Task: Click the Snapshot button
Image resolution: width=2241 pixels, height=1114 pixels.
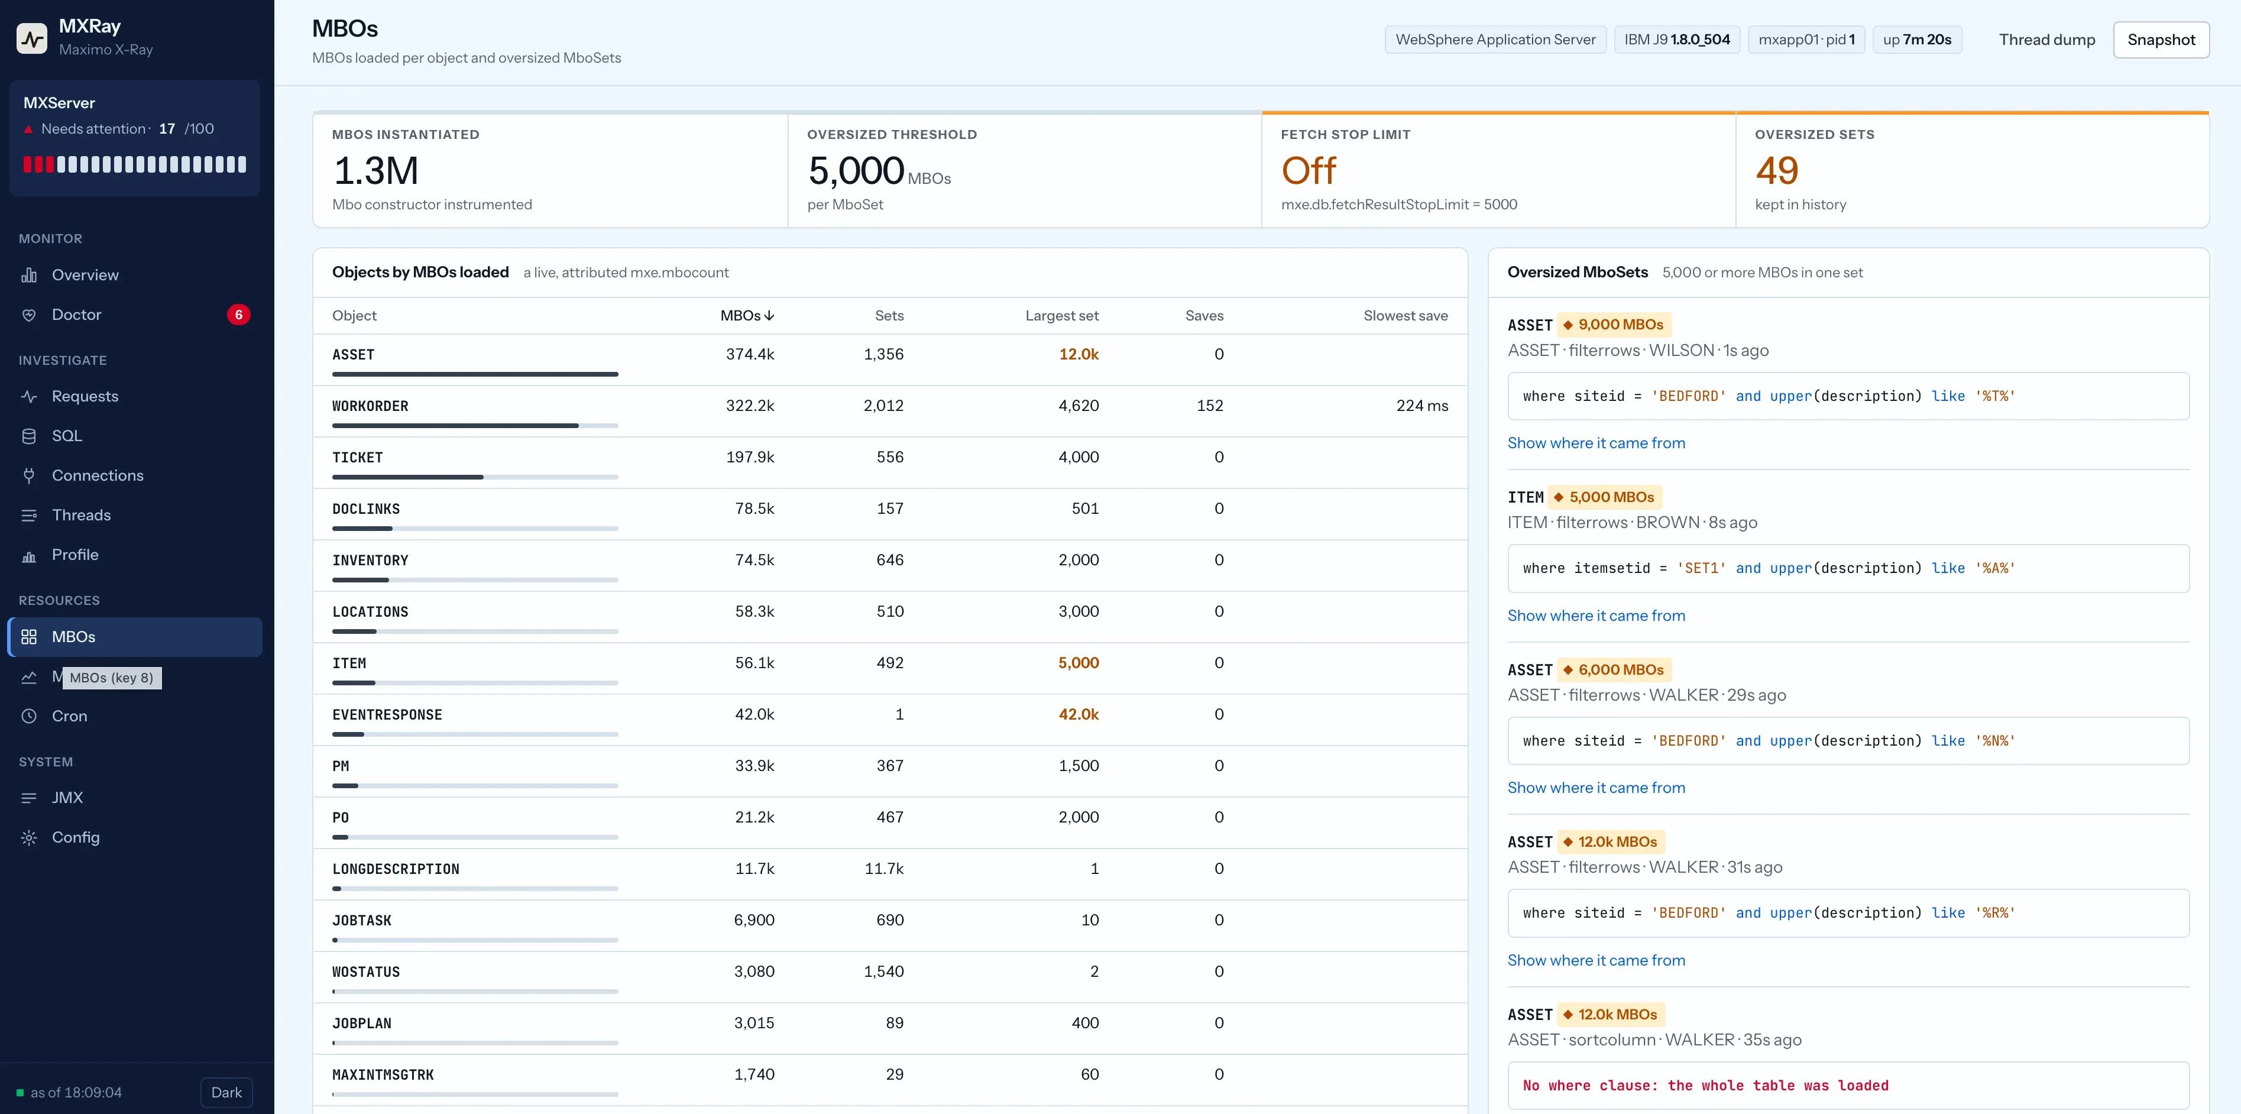Action: coord(2161,40)
